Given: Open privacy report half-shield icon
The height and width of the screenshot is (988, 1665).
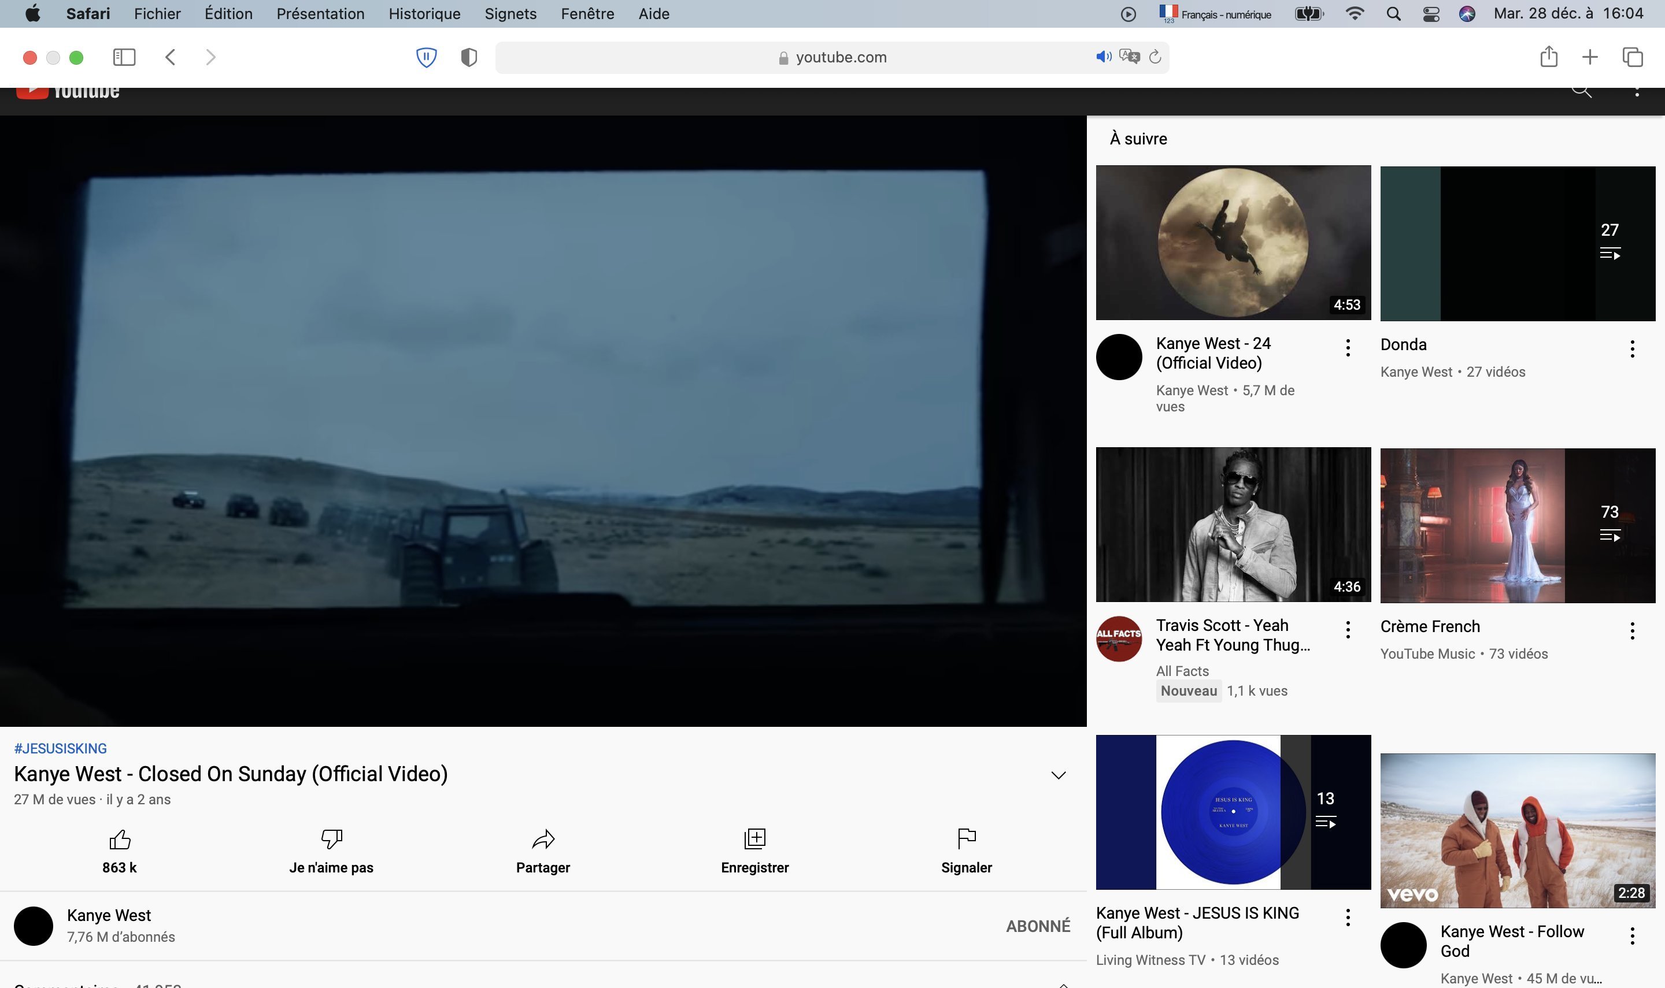Looking at the screenshot, I should click(469, 57).
